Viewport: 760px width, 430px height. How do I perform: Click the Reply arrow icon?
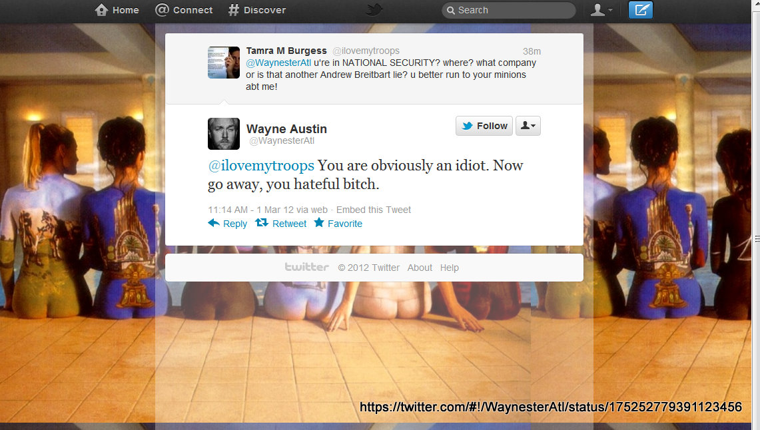pyautogui.click(x=214, y=223)
